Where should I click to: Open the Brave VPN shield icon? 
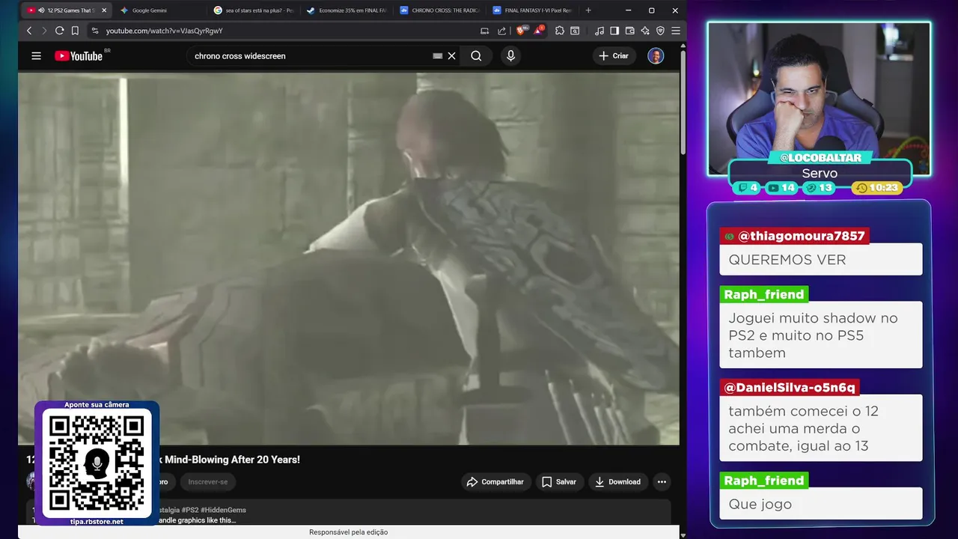point(660,31)
